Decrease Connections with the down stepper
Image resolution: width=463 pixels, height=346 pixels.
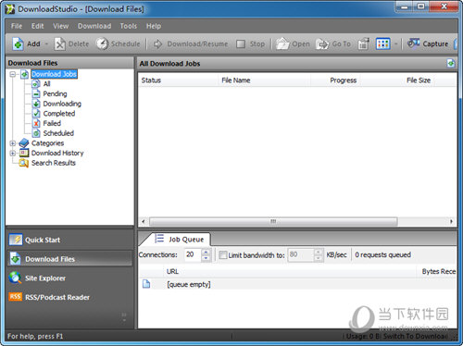[206, 258]
